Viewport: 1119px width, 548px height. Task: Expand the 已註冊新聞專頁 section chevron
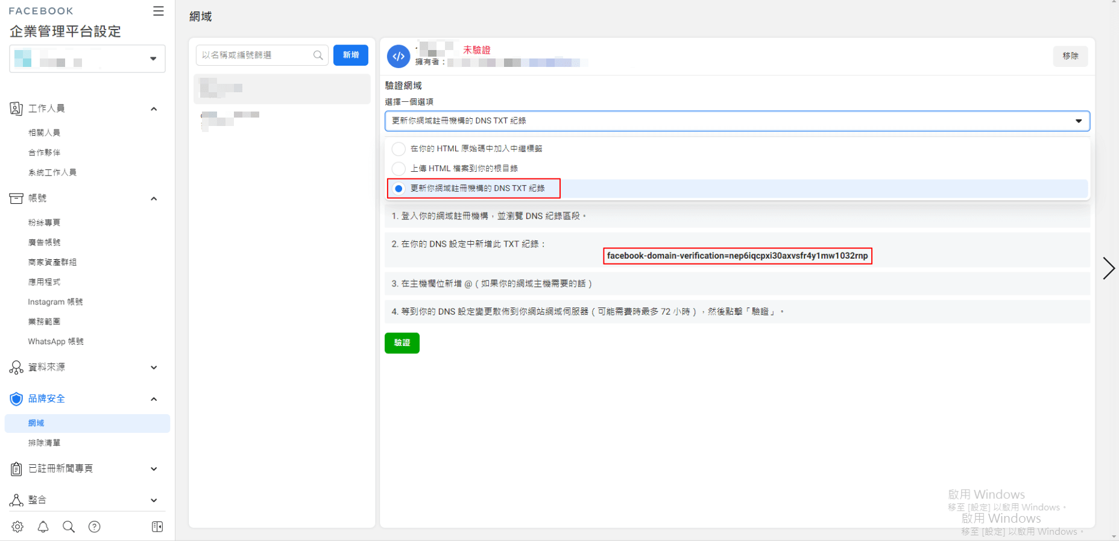click(154, 469)
